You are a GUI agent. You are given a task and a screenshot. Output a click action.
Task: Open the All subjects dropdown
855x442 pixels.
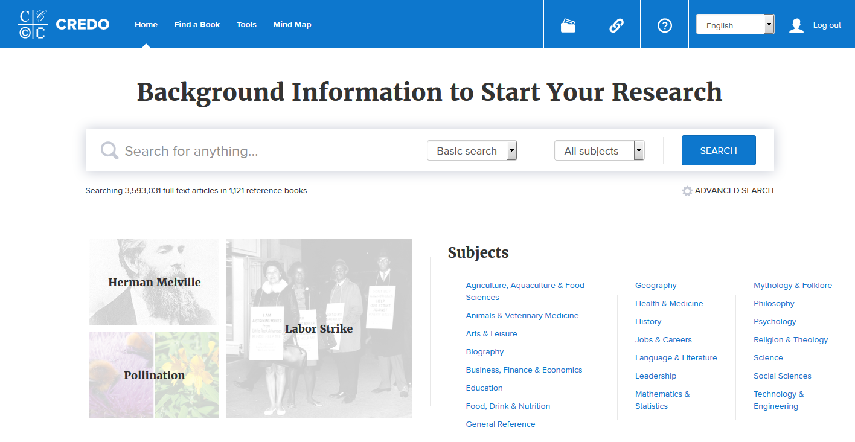coord(599,150)
